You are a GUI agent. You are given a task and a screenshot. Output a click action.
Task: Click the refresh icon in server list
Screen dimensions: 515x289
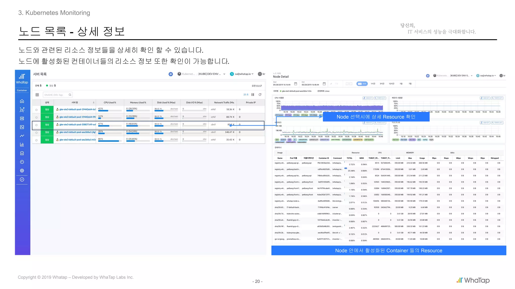tap(260, 95)
